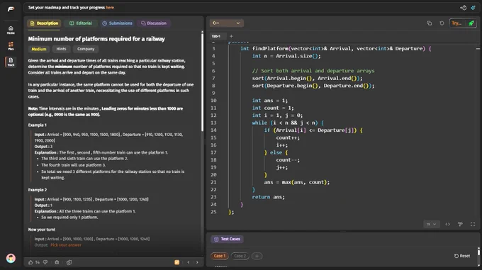This screenshot has height=270, width=482.
Task: Open the Track section in sidebar
Action: 11,62
